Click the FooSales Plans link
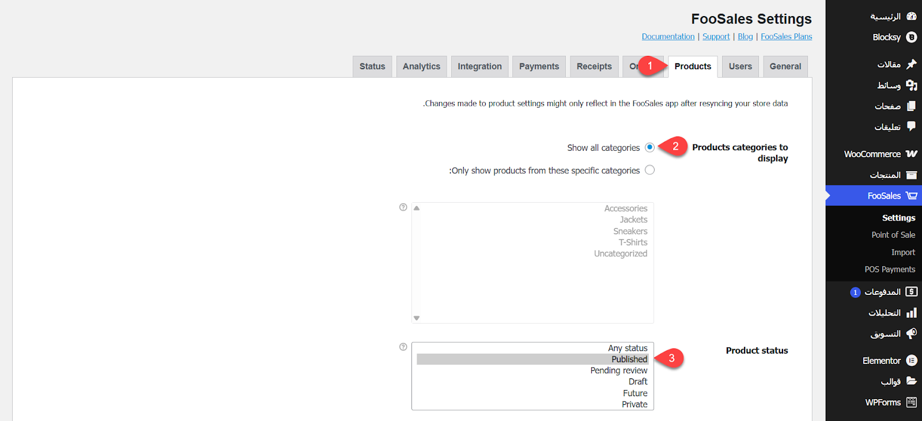Image resolution: width=922 pixels, height=421 pixels. (x=786, y=36)
